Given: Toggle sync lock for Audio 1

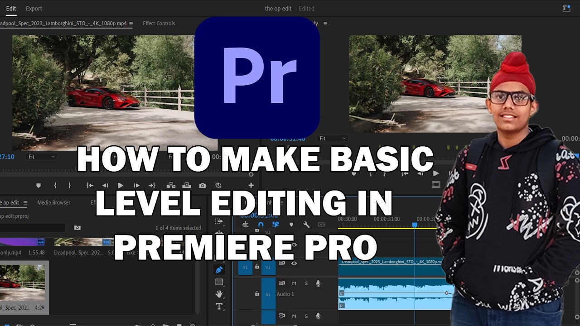Looking at the screenshot, I should pyautogui.click(x=282, y=283).
